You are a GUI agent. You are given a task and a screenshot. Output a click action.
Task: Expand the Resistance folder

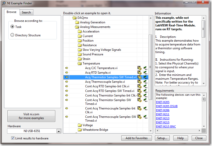80,45
